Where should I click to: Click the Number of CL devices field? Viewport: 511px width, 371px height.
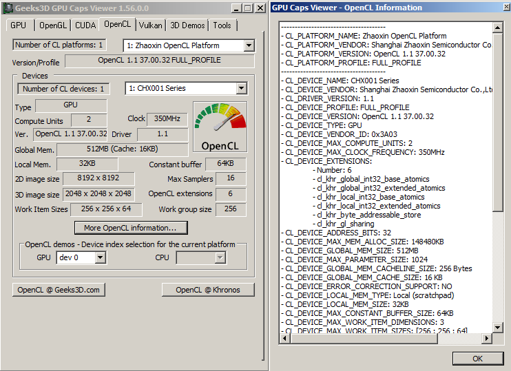coord(63,89)
